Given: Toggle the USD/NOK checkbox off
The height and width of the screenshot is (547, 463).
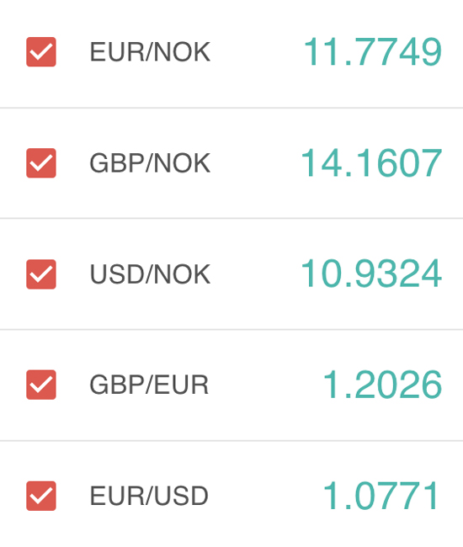Looking at the screenshot, I should 41,274.
